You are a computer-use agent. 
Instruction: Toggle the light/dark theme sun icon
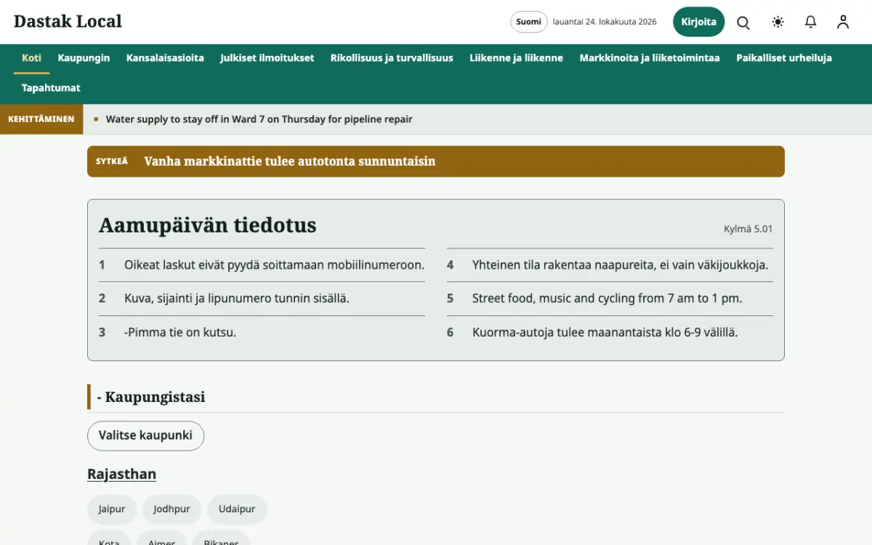click(778, 22)
